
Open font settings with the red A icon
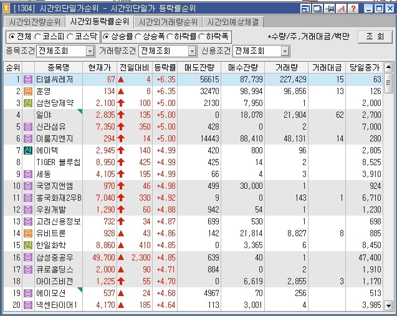(342, 9)
